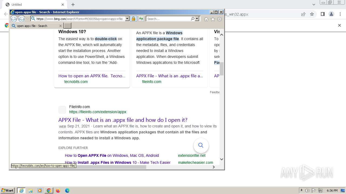
Task: Expand address bar autocomplete dropdown
Action: (x=127, y=19)
